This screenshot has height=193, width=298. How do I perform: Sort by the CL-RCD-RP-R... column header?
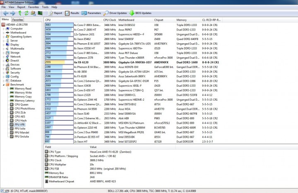211,20
